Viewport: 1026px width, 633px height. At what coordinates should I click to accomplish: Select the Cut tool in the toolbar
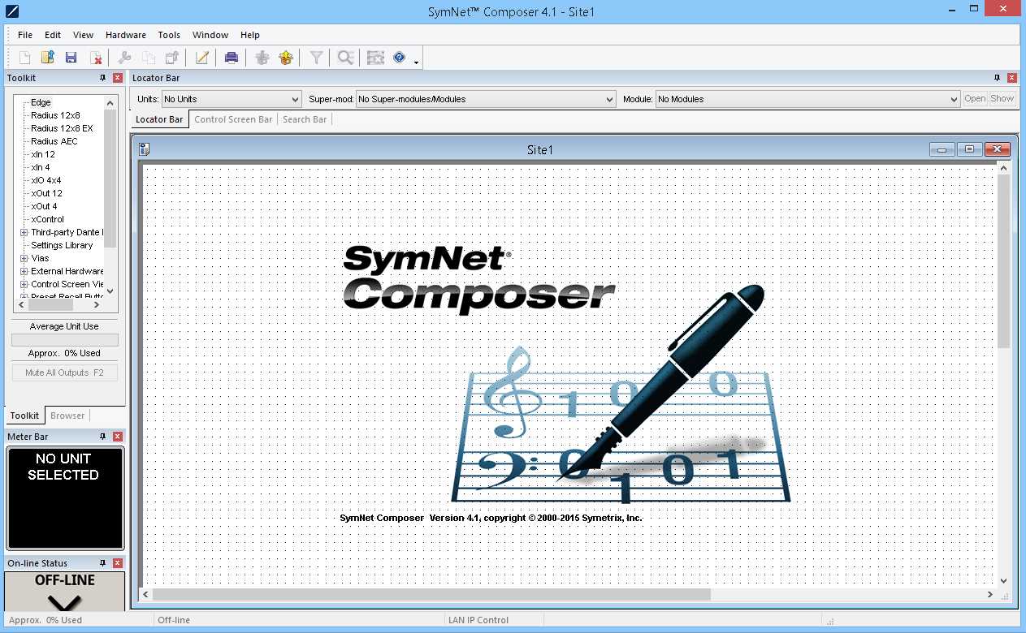click(124, 57)
